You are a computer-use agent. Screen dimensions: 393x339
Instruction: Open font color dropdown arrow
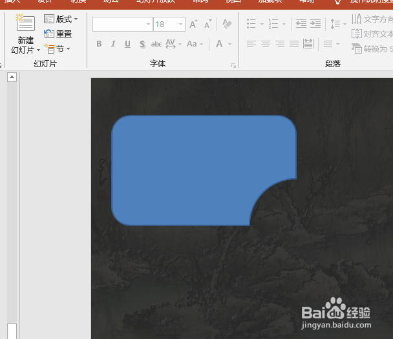[x=229, y=45]
